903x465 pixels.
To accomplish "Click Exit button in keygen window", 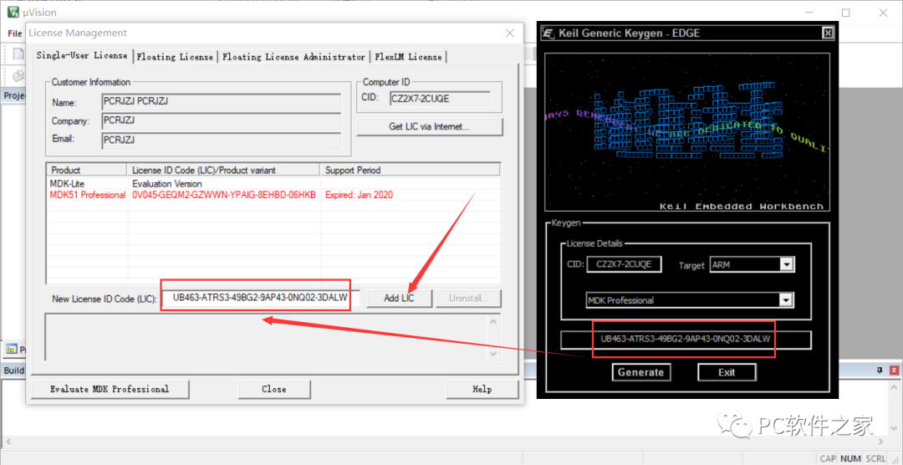I will (727, 372).
